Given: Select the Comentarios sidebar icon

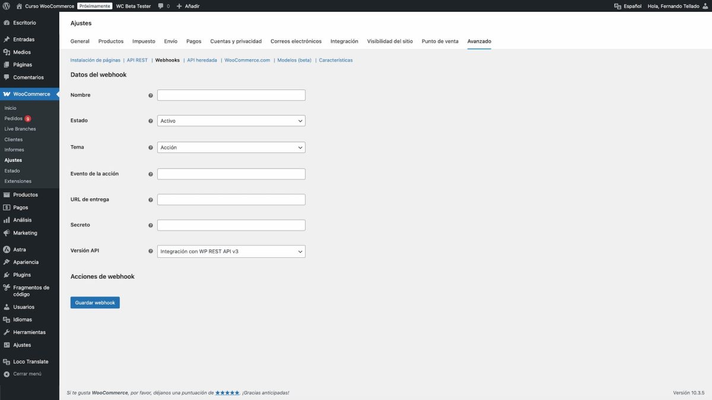Looking at the screenshot, I should [7, 77].
